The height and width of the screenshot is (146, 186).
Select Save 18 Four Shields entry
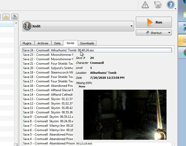[48, 77]
